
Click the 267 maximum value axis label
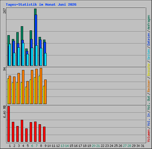click(x=4, y=11)
